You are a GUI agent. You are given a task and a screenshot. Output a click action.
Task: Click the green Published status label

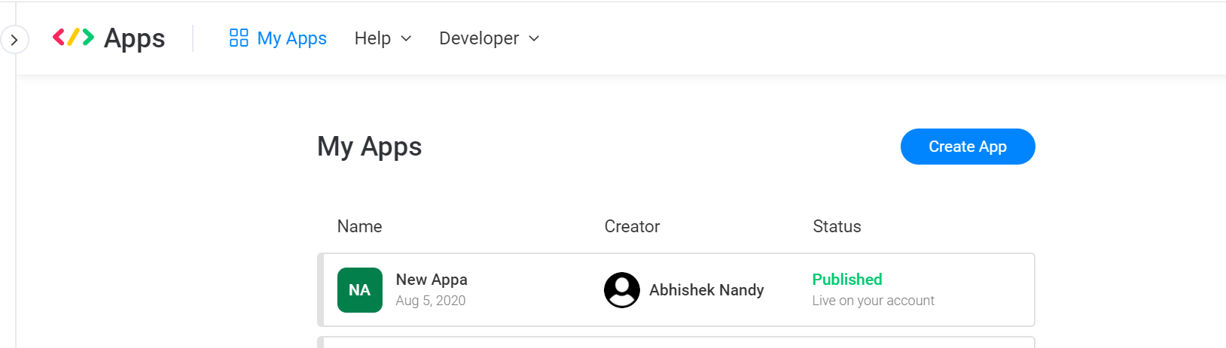point(847,280)
